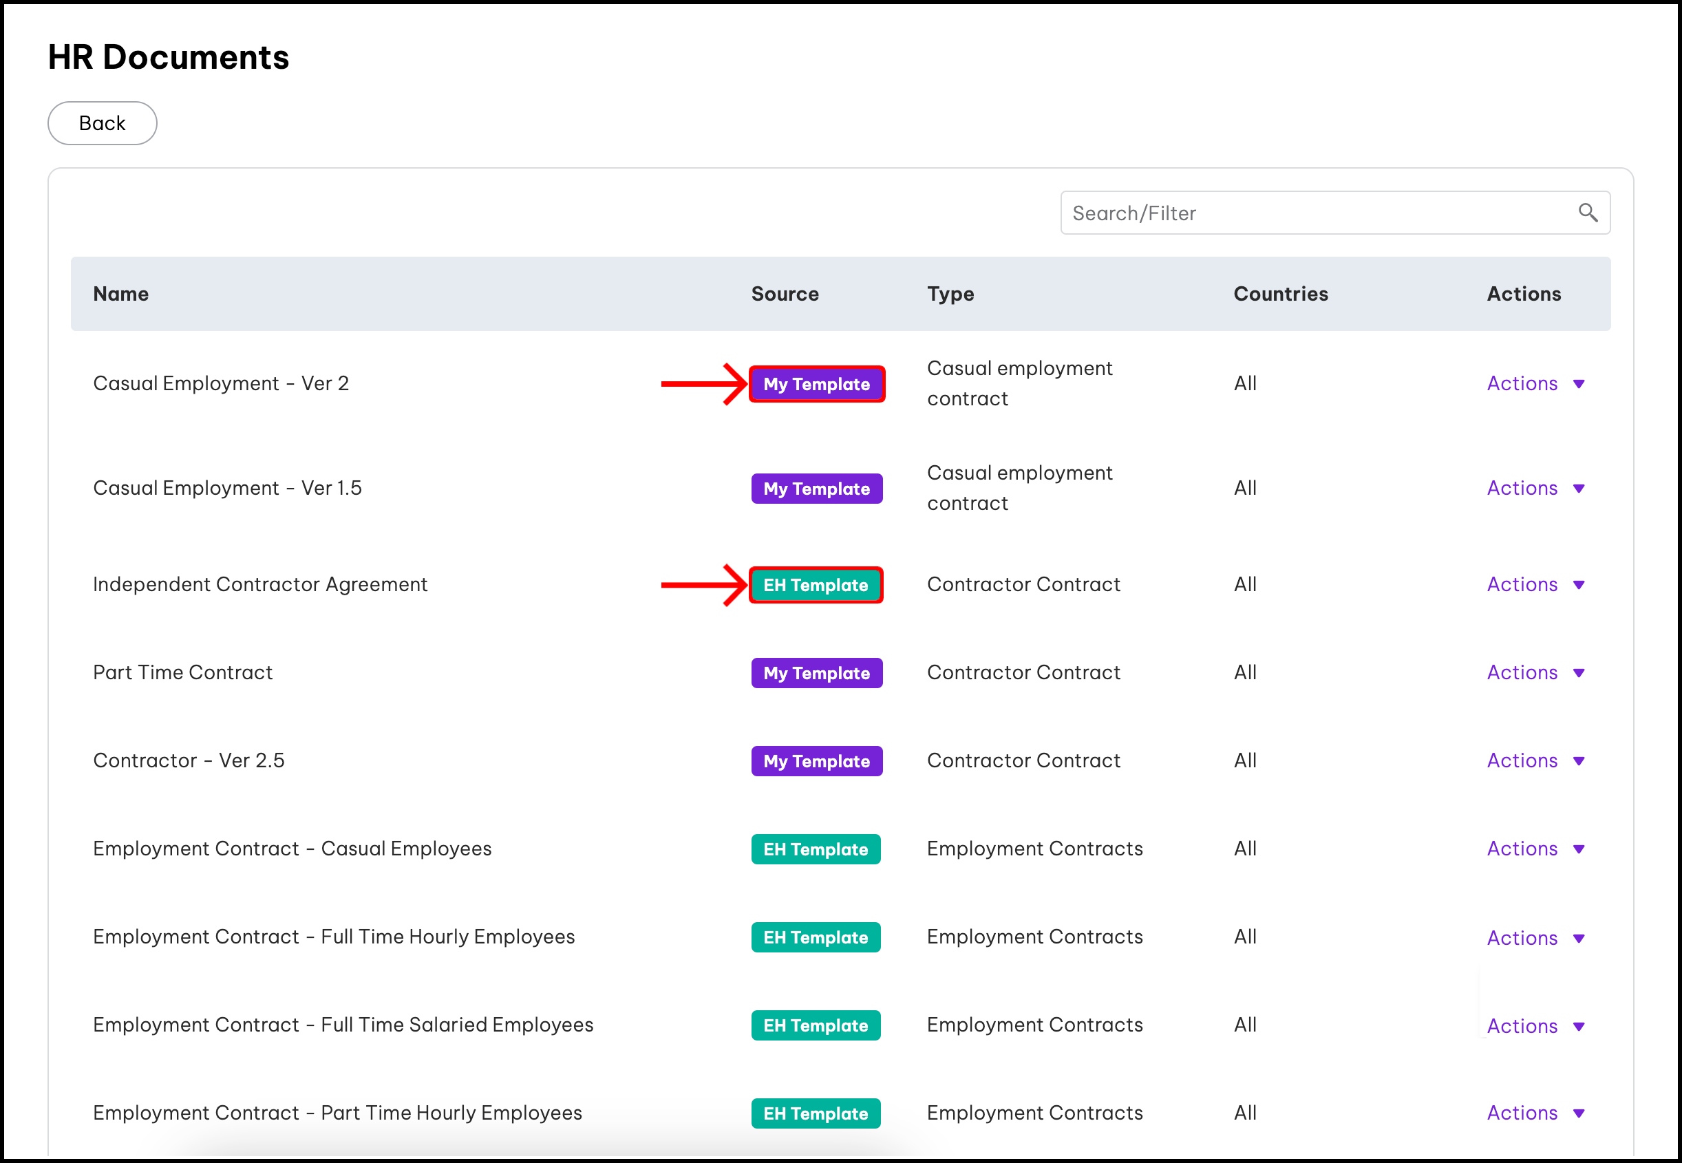The image size is (1682, 1163).
Task: Expand Actions for Contractor Ver 2.5
Action: (1535, 760)
